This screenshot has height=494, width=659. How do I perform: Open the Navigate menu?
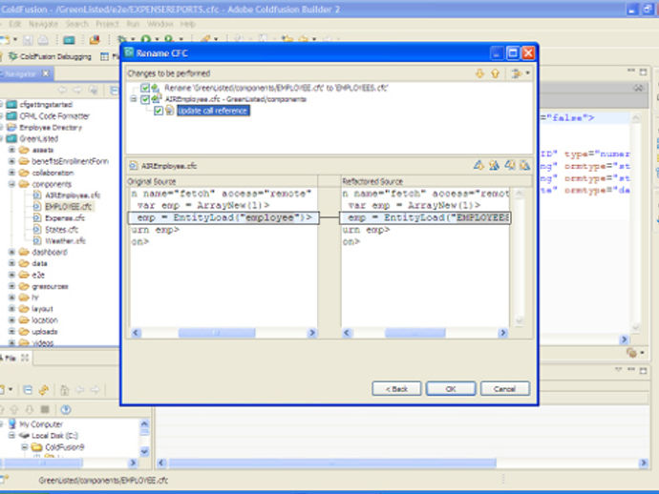43,24
